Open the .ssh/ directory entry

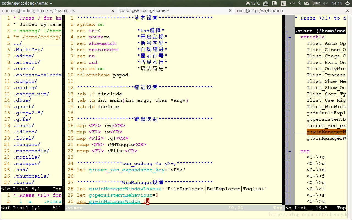(x=21, y=170)
